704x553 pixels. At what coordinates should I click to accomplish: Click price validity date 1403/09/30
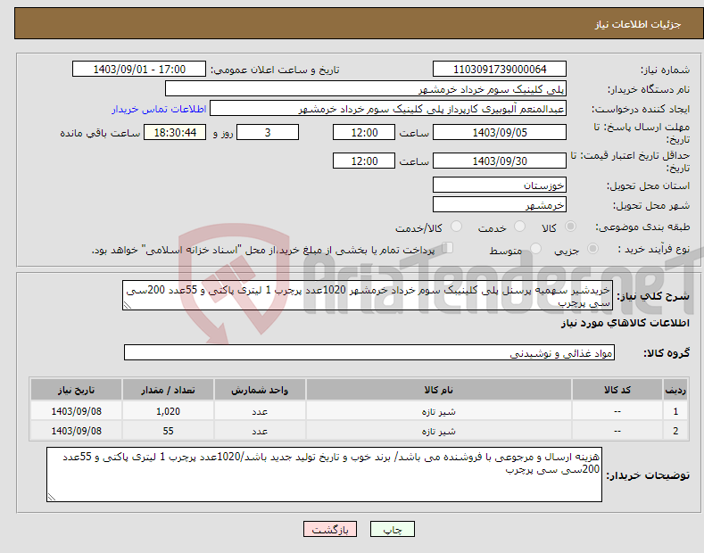click(x=500, y=161)
